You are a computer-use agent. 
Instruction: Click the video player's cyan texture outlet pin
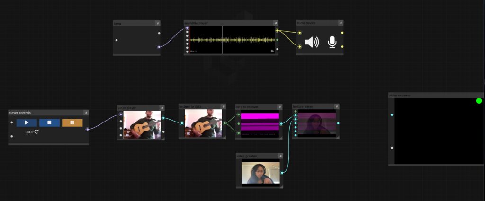(163, 118)
